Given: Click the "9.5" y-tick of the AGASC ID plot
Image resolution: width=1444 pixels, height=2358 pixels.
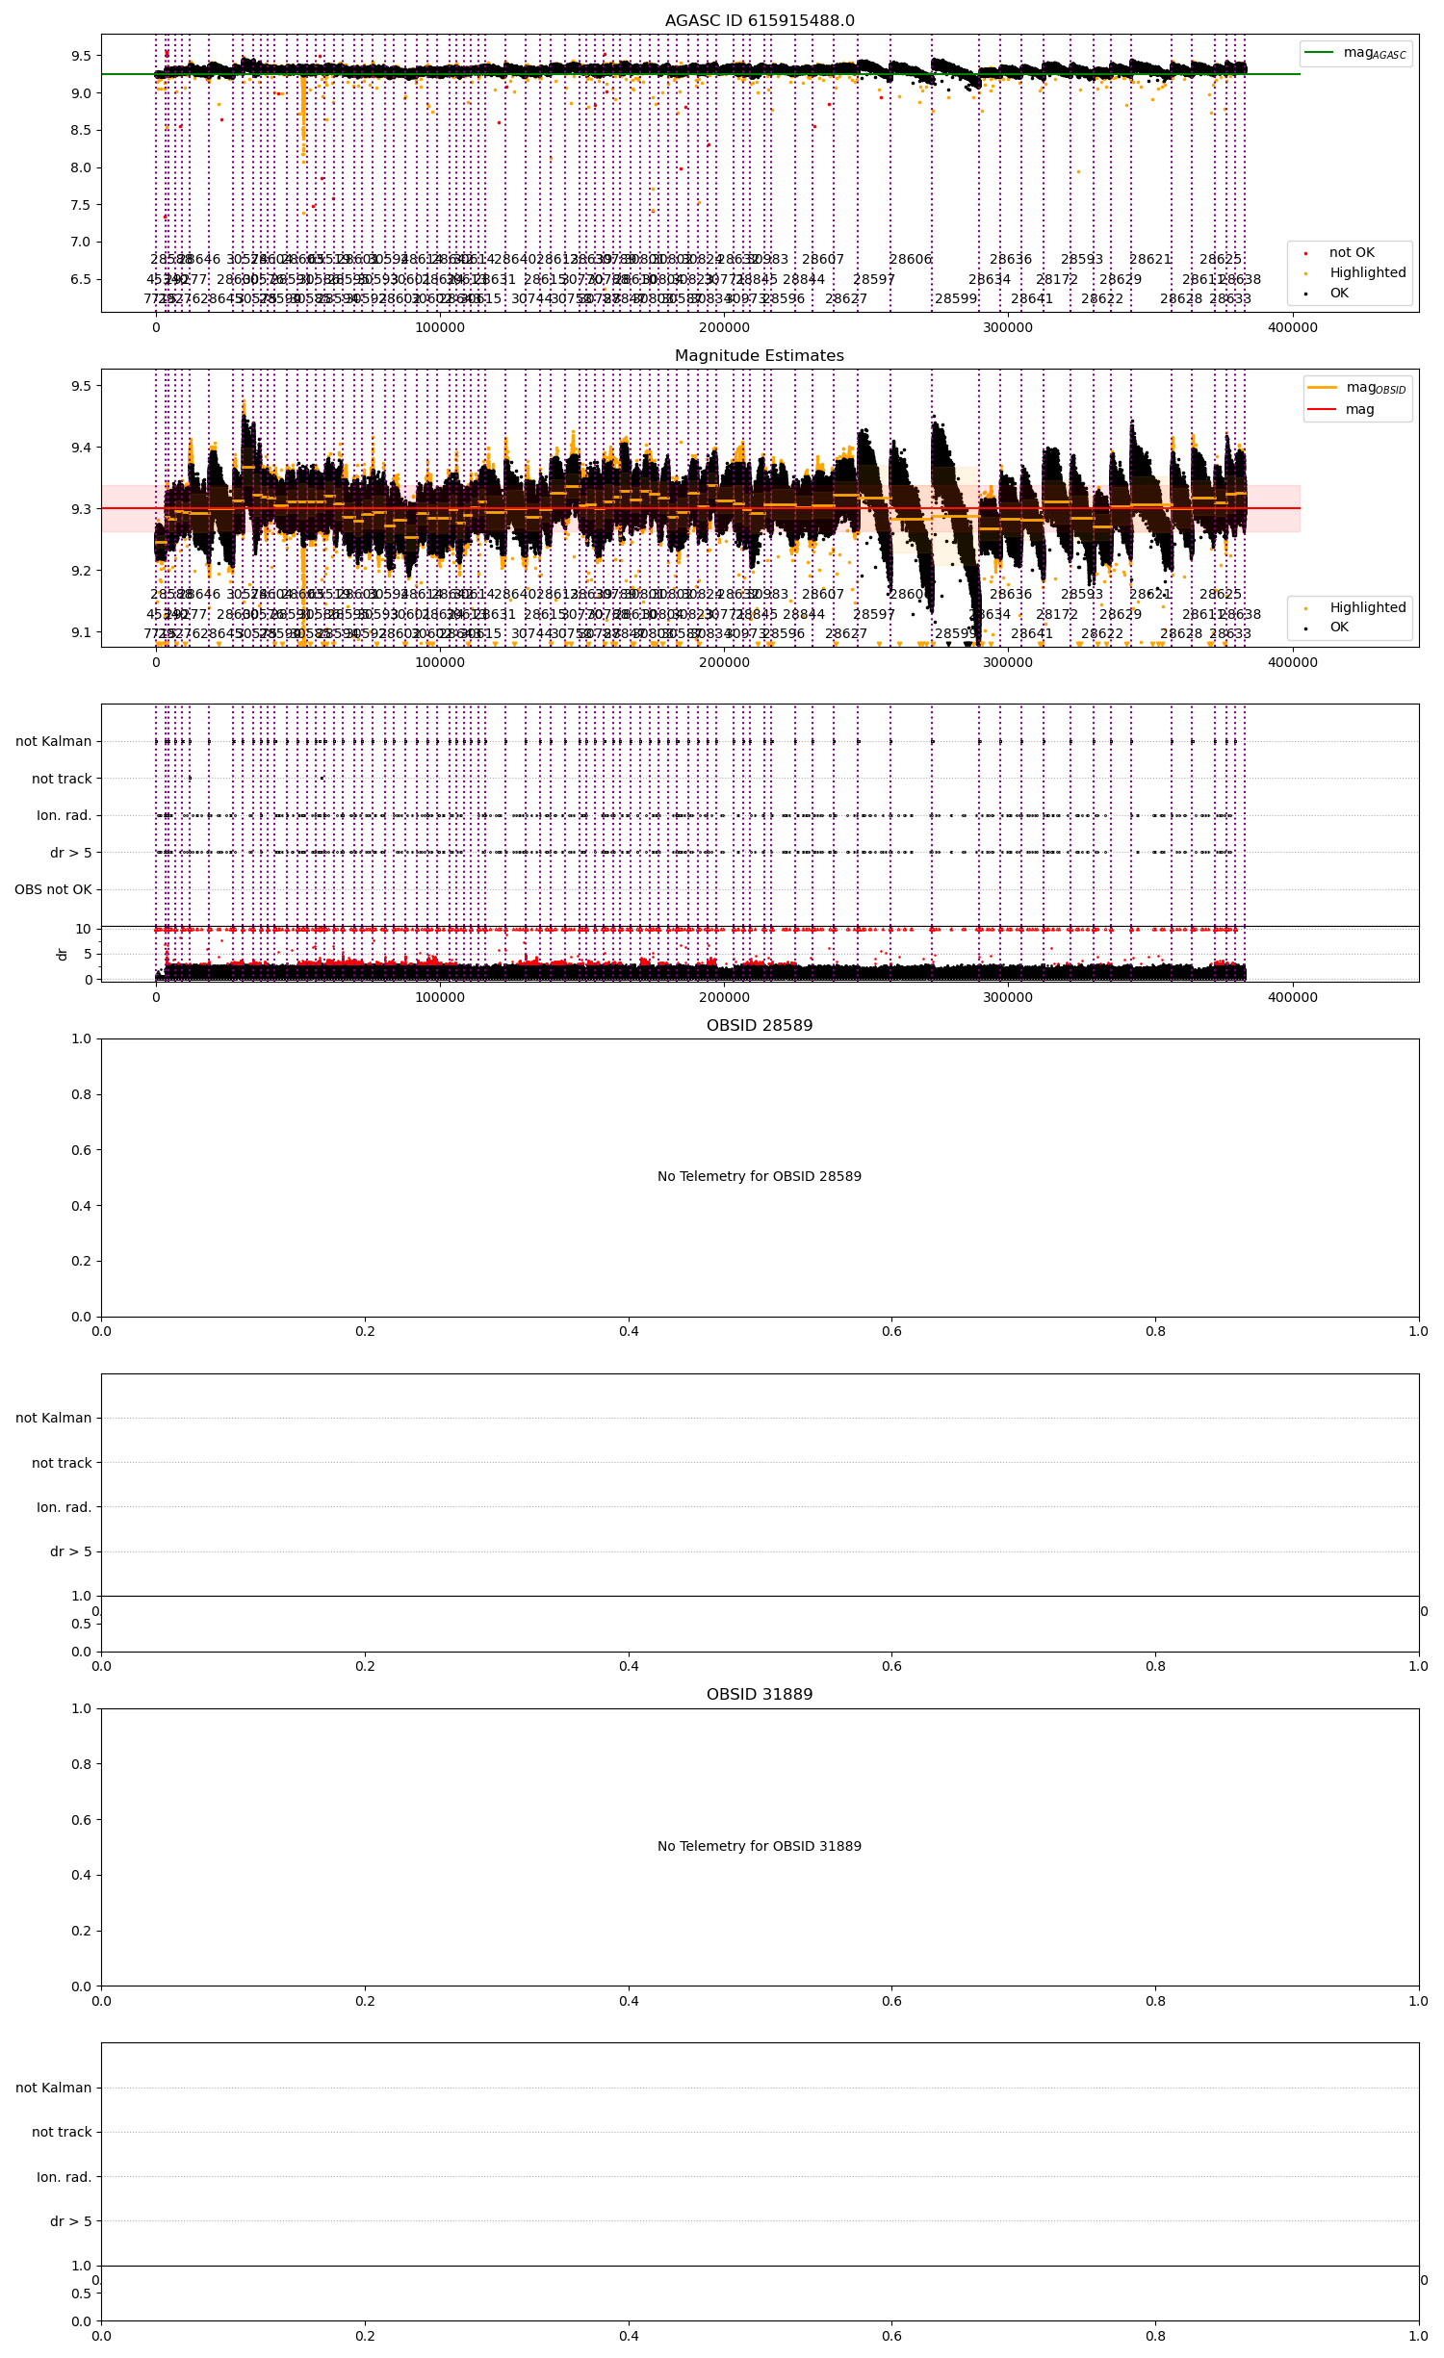Looking at the screenshot, I should click(x=81, y=56).
